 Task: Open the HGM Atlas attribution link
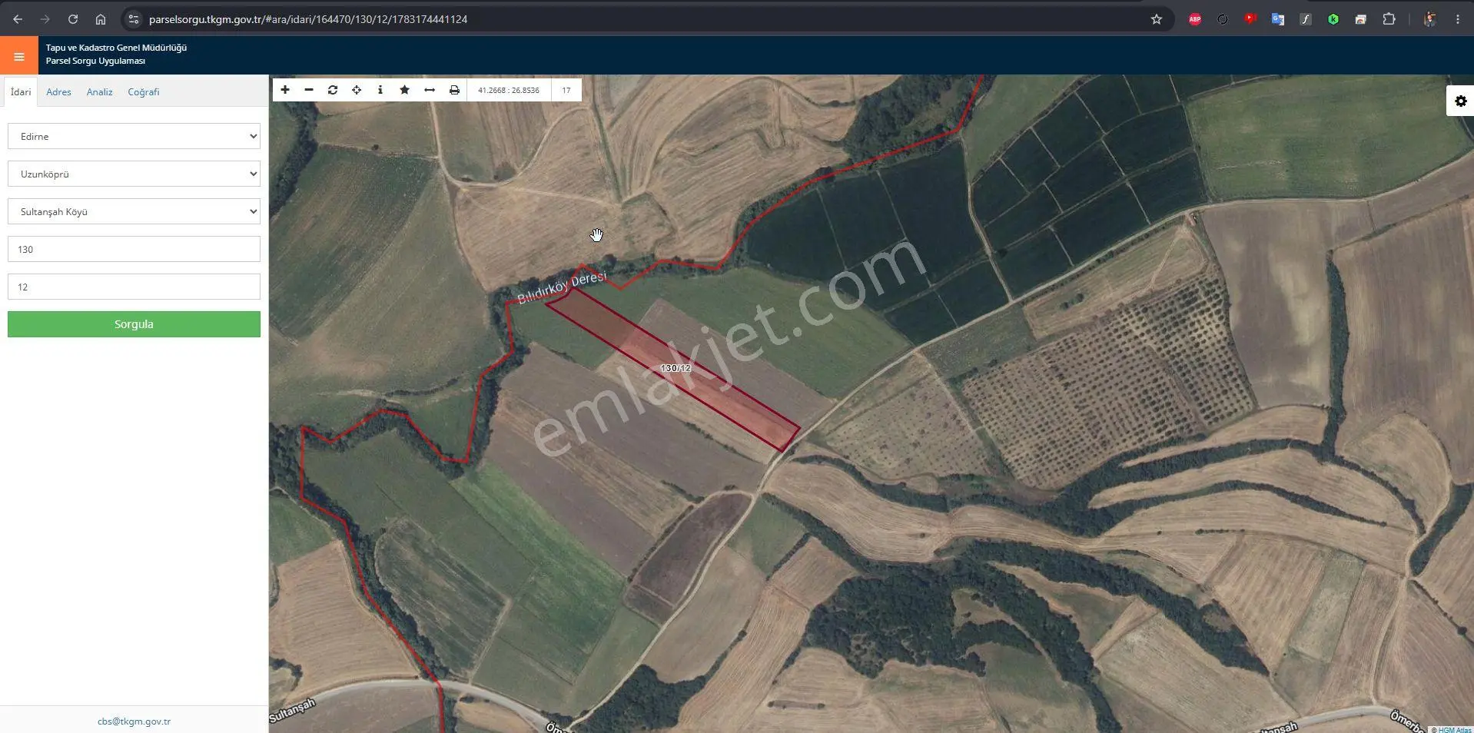click(1454, 729)
